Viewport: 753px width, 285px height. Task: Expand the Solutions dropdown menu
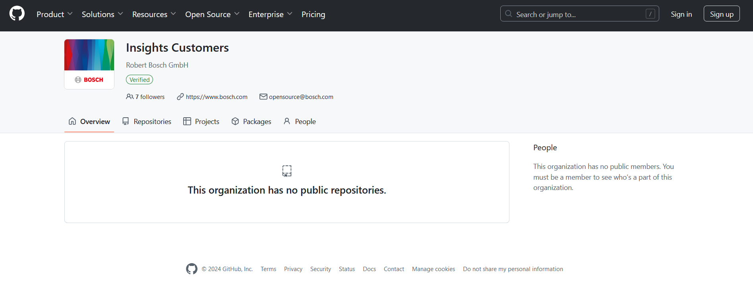[102, 14]
